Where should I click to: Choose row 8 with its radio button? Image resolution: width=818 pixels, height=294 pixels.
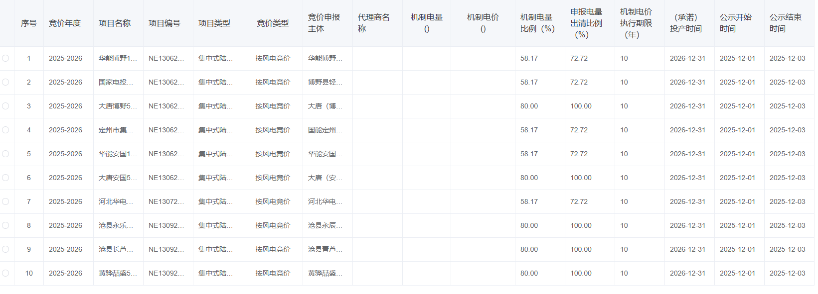click(5, 225)
